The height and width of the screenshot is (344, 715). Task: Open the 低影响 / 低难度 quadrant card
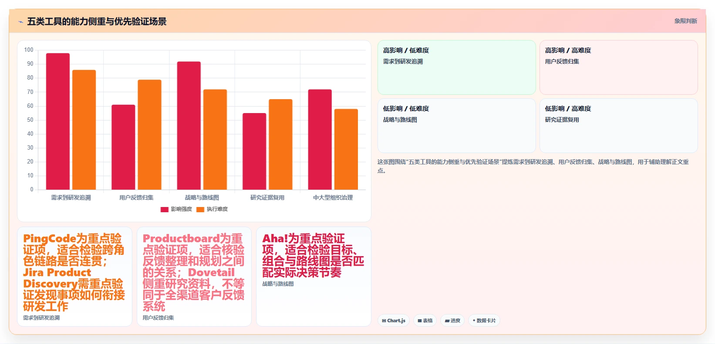coord(456,126)
